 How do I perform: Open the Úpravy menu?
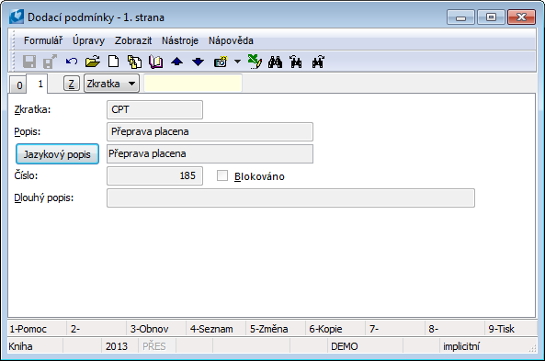pyautogui.click(x=88, y=40)
